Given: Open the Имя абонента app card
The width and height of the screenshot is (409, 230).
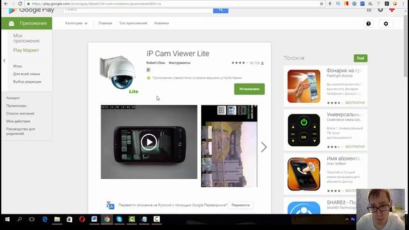Looking at the screenshot, I should pyautogui.click(x=325, y=174).
